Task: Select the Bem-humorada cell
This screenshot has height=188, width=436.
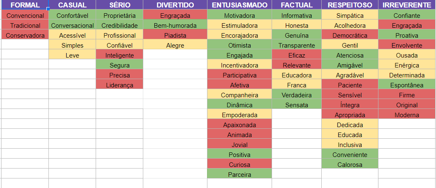Action: pyautogui.click(x=175, y=26)
